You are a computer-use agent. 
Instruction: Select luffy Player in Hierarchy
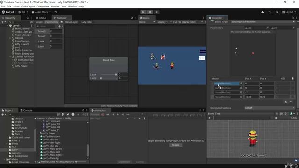click(21, 66)
